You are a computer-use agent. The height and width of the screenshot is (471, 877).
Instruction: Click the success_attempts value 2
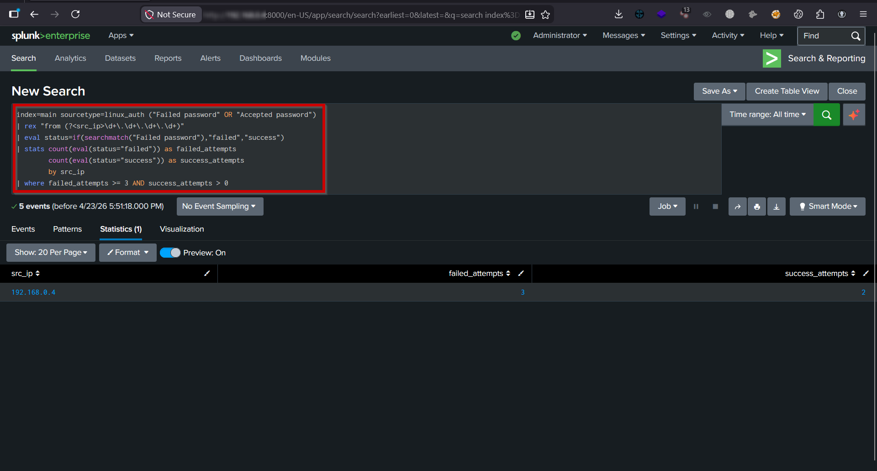863,292
